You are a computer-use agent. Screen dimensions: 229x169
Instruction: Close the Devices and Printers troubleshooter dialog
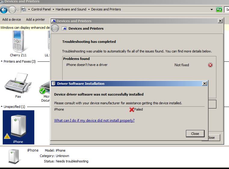pos(220,21)
